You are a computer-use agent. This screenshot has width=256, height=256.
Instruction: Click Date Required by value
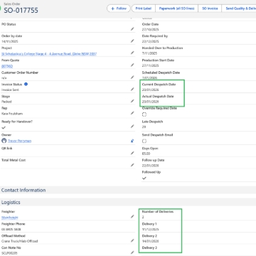[151, 41]
